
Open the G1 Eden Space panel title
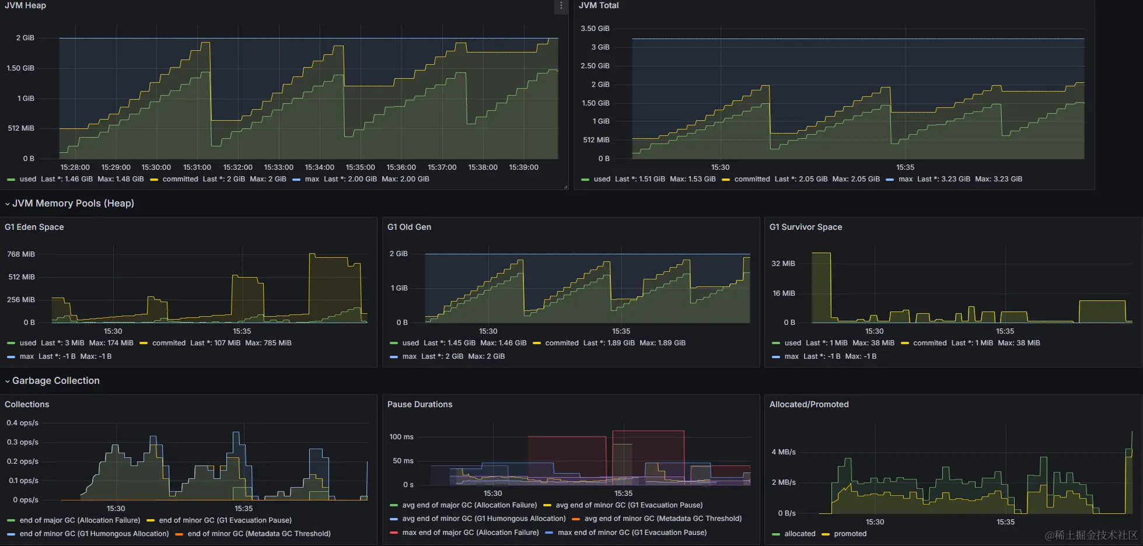coord(34,227)
